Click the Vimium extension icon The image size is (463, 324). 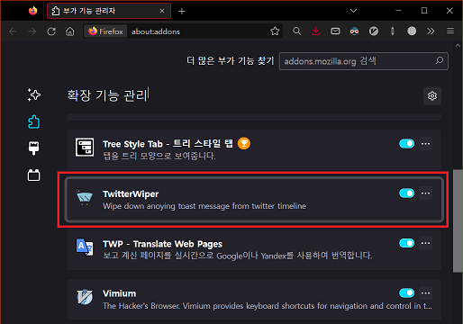(85, 297)
